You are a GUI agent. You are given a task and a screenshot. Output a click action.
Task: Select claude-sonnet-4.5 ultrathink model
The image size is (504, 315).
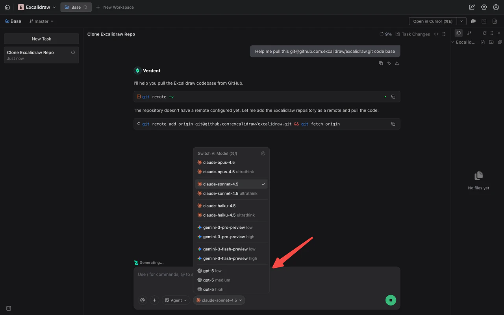[232, 193]
